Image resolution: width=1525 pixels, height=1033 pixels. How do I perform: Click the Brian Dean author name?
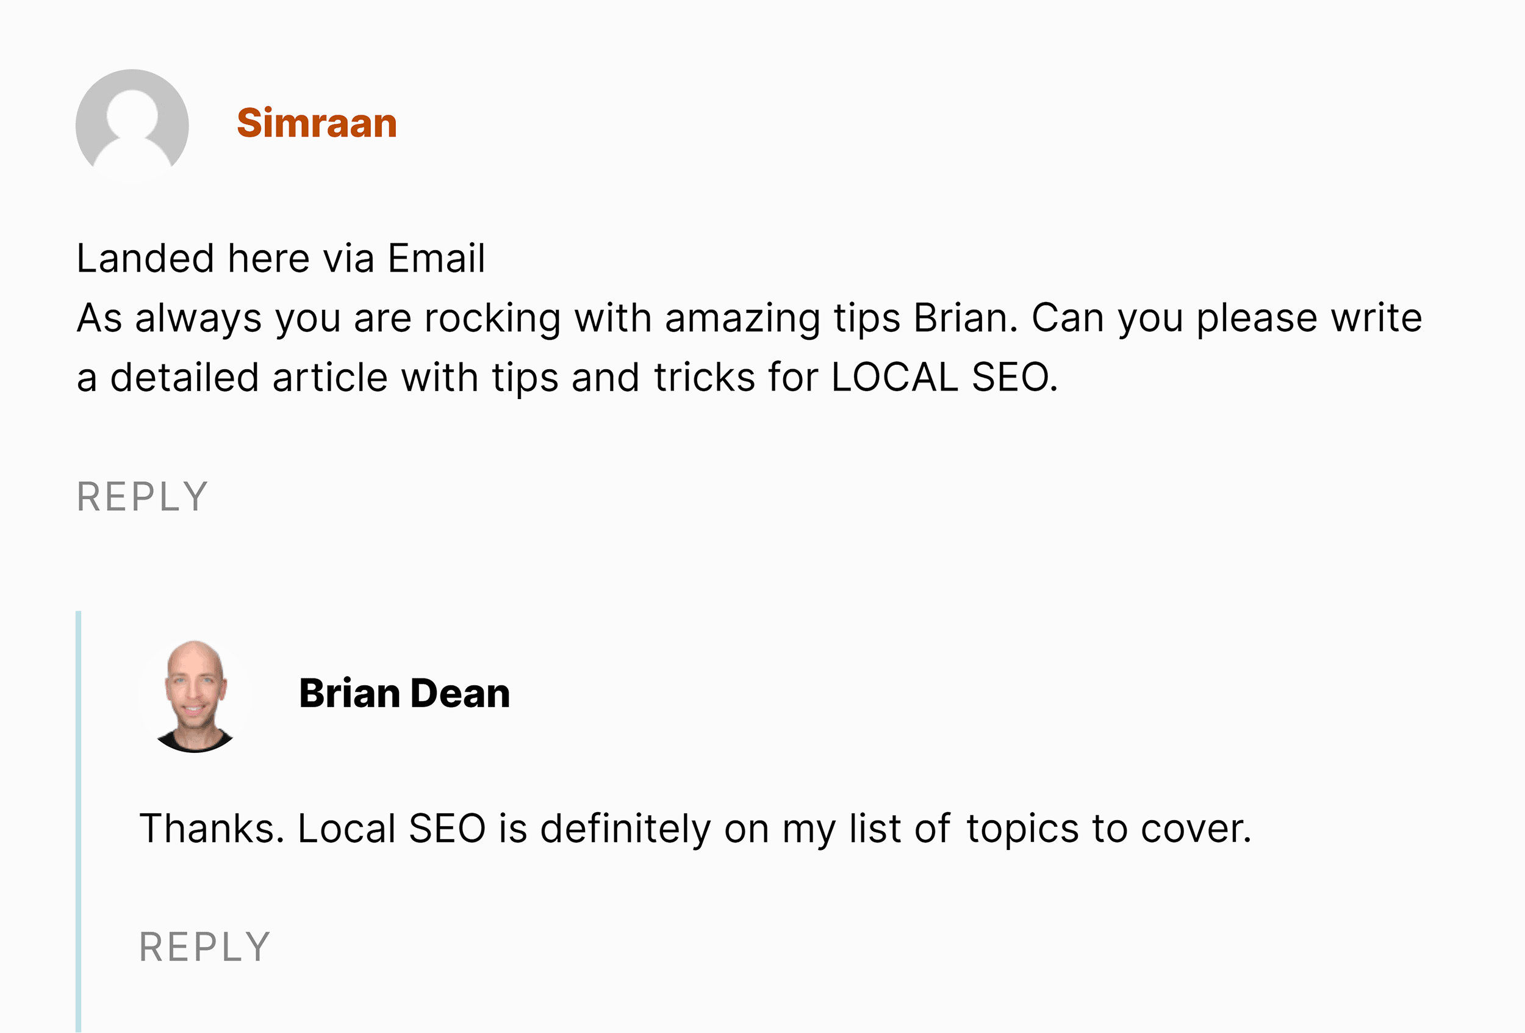tap(404, 693)
